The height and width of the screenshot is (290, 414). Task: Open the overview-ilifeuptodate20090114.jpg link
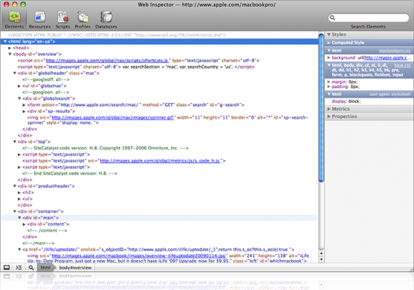tap(139, 255)
